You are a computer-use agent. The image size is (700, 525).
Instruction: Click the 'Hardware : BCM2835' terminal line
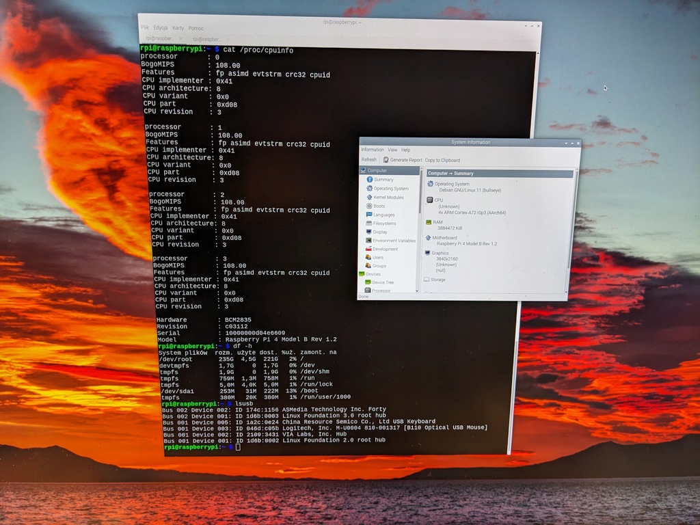(204, 320)
